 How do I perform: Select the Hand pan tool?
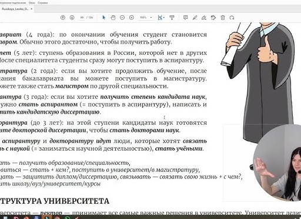(x=113, y=18)
